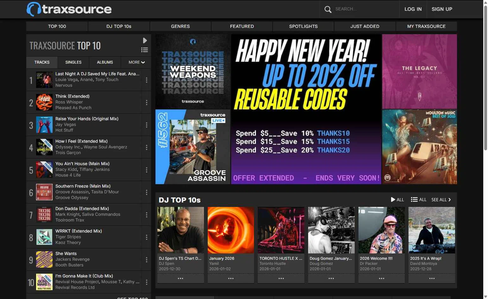This screenshot has height=299, width=488.
Task: Open options menu for Don Dadda
Action: tap(146, 215)
